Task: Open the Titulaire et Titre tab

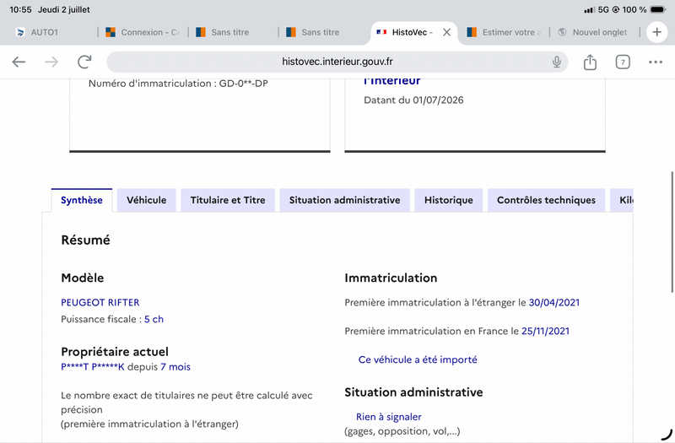Action: pyautogui.click(x=228, y=200)
